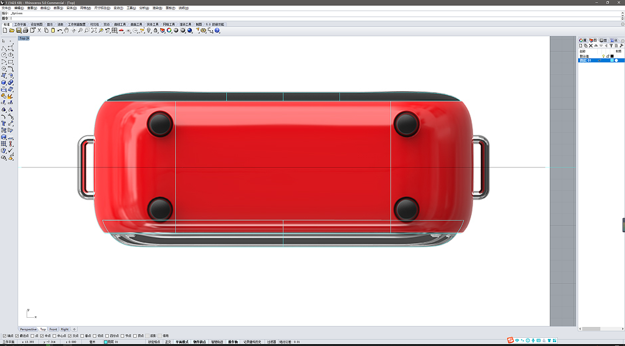
Task: Switch to the 网格工具 toolbar tab
Action: click(169, 24)
